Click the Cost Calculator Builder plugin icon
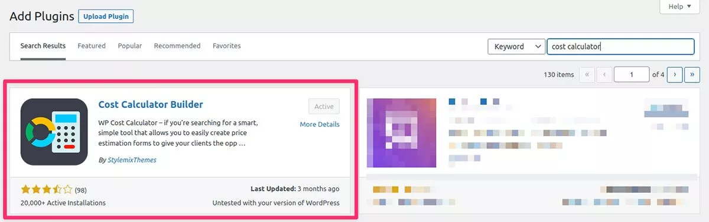709x222 pixels. pyautogui.click(x=54, y=132)
